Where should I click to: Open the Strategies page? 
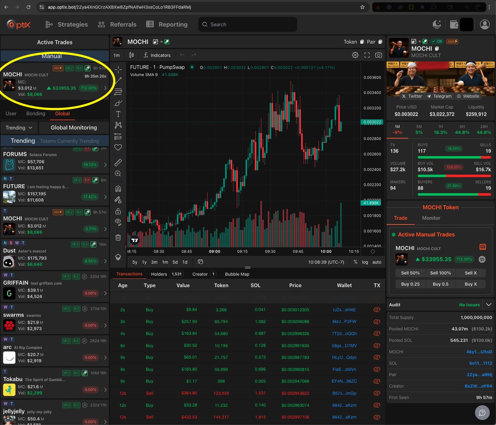click(x=67, y=24)
